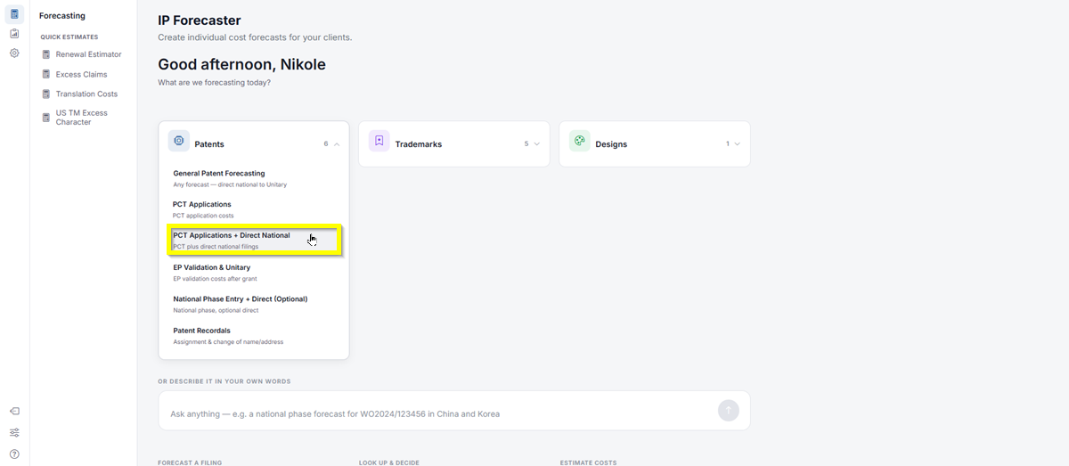This screenshot has width=1069, height=466.
Task: Open Excess Claims quick estimate
Action: point(81,74)
